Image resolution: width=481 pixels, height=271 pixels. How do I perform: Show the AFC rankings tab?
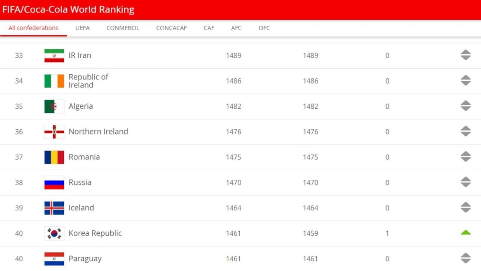pyautogui.click(x=236, y=28)
